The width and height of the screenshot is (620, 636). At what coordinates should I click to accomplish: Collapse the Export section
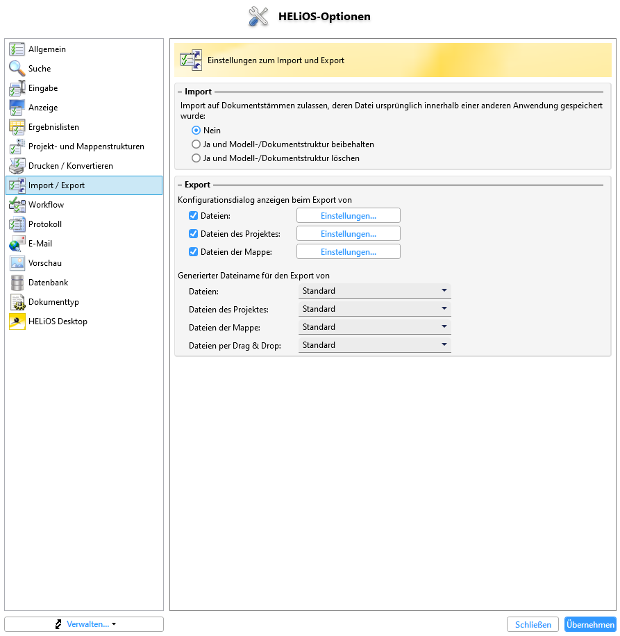tap(180, 185)
